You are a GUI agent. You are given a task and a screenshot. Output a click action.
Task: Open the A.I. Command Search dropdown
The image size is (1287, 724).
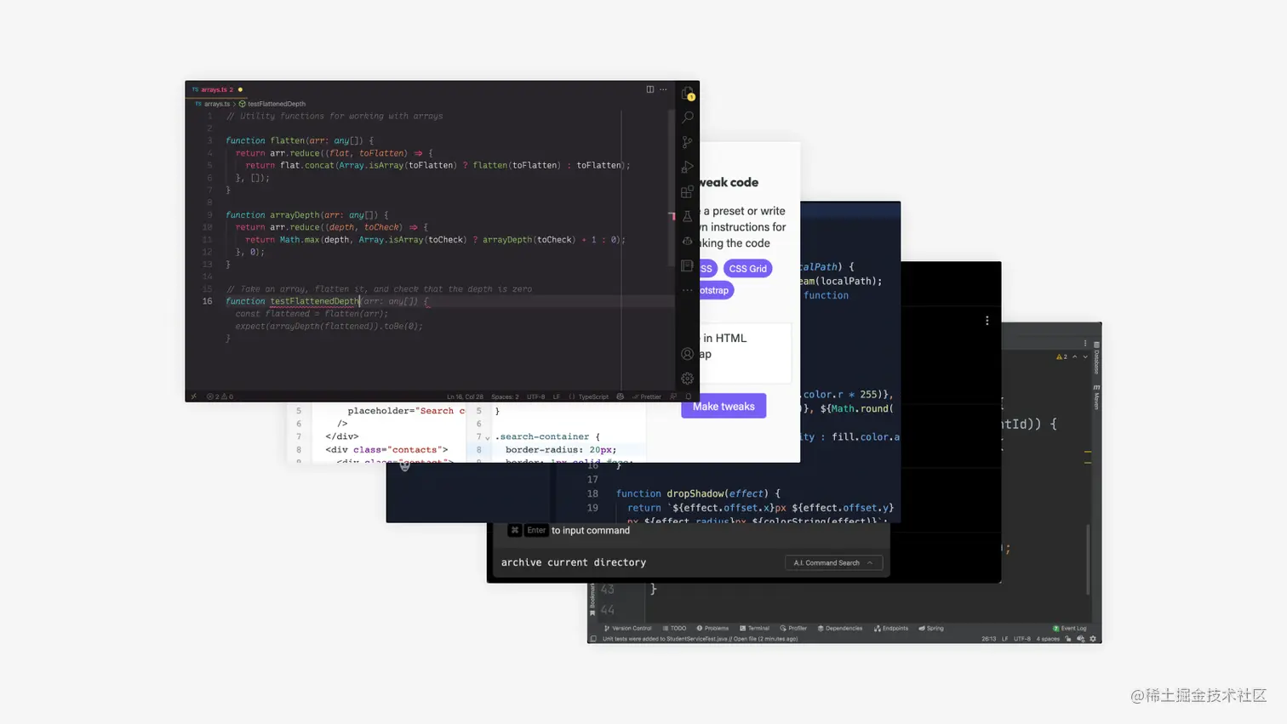832,562
